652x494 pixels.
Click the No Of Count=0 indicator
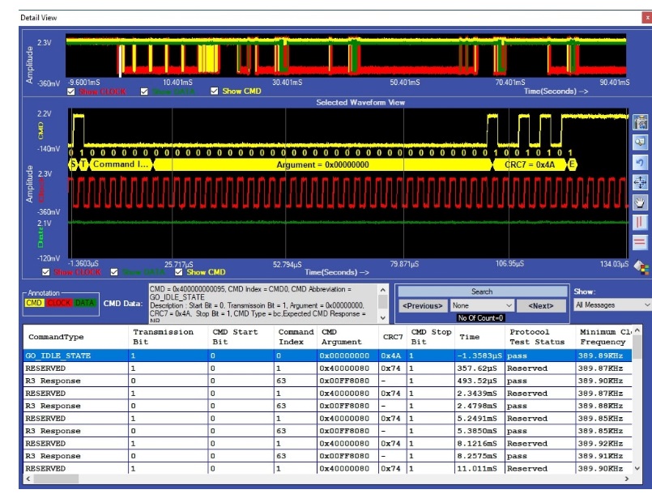coord(480,318)
